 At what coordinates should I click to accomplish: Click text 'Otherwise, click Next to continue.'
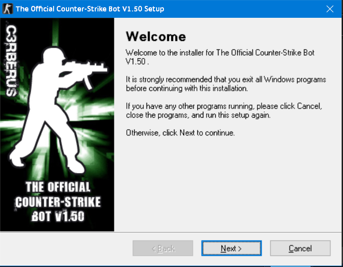(180, 133)
